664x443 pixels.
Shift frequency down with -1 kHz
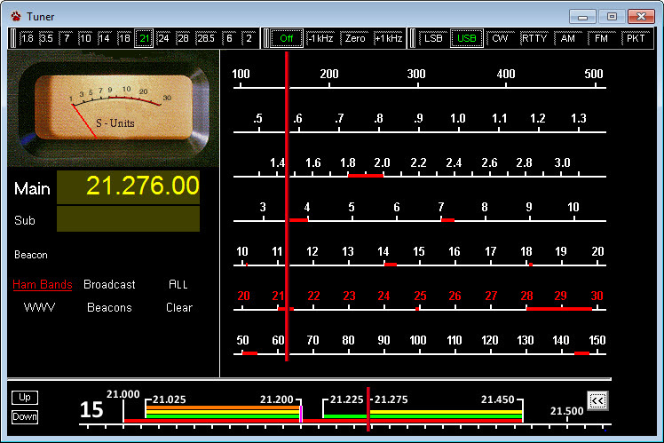click(320, 38)
